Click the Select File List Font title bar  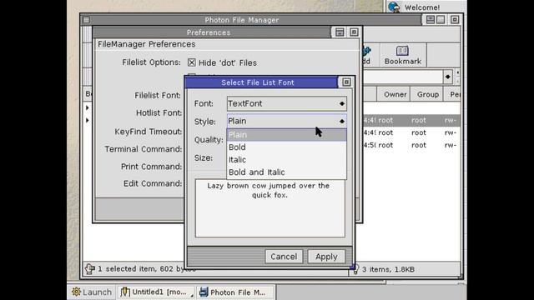[261, 82]
